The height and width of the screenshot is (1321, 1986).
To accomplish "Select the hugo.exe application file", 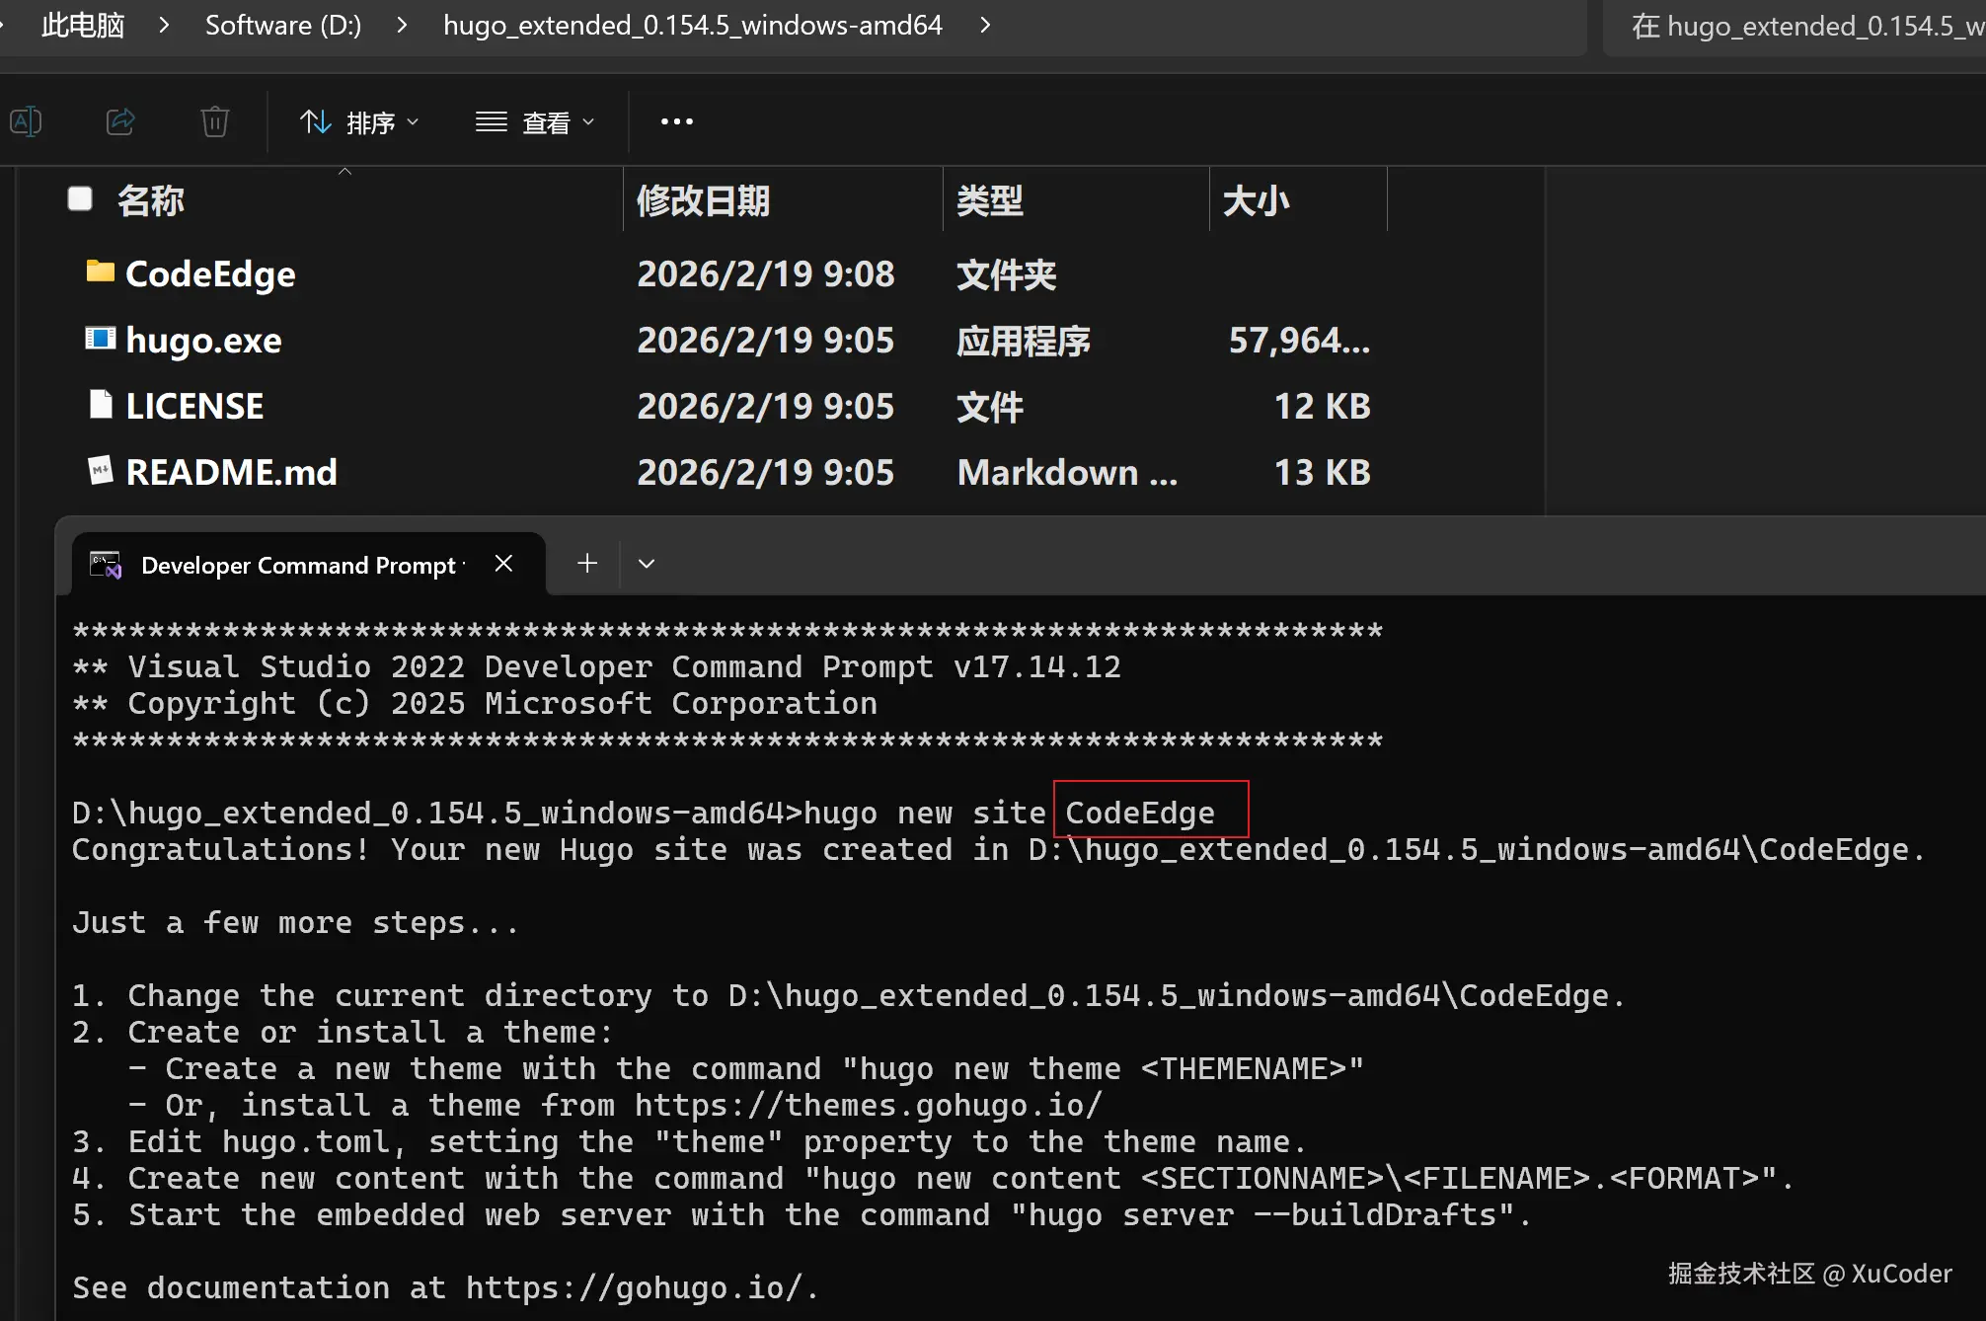I will pyautogui.click(x=203, y=341).
